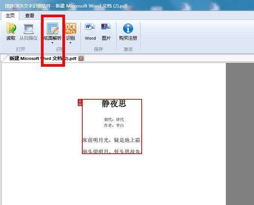Click the 从扫描仪 scanner icon
Image resolution: width=254 pixels, height=205 pixels.
tap(29, 31)
